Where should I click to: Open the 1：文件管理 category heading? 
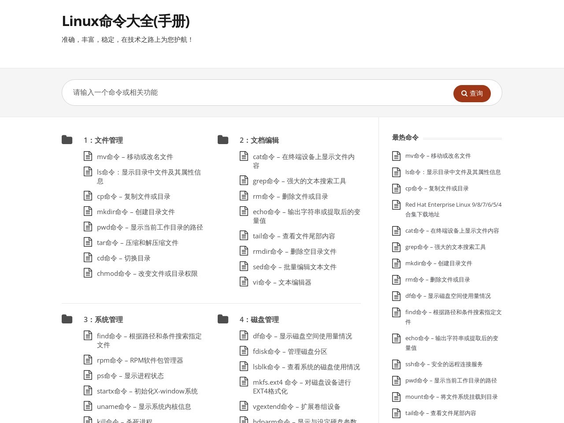(103, 140)
